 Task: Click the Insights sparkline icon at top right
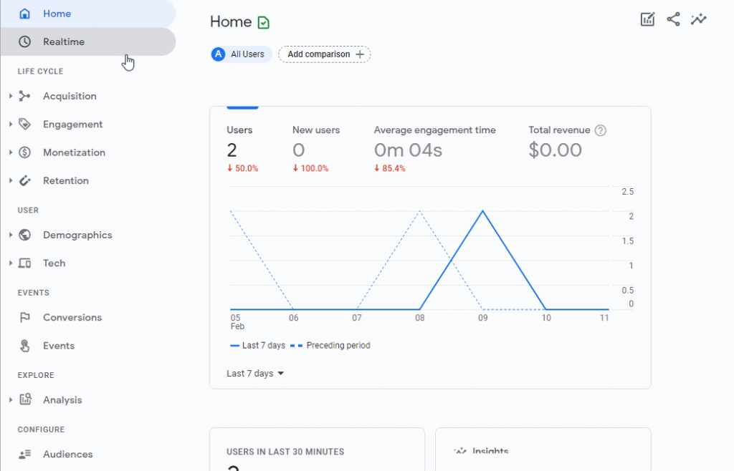699,19
